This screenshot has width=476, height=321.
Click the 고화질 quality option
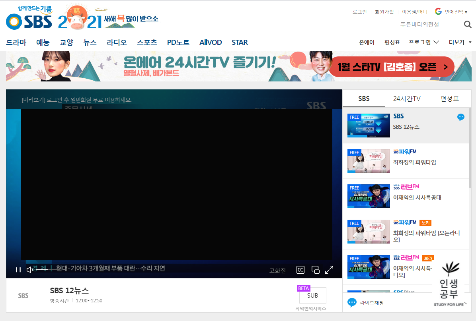(277, 271)
